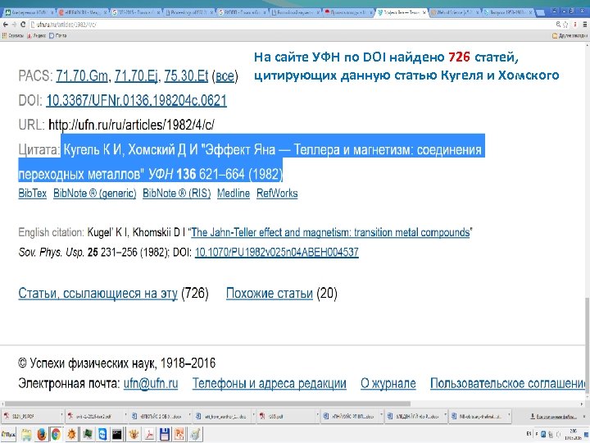Open Adobe Reader from the taskbar

tap(149, 435)
